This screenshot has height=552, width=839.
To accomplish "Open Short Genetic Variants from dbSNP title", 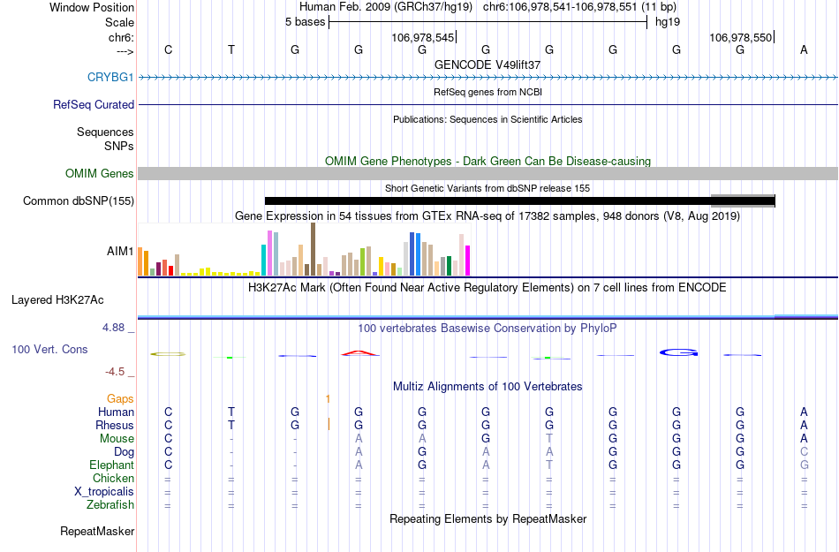I will click(488, 188).
